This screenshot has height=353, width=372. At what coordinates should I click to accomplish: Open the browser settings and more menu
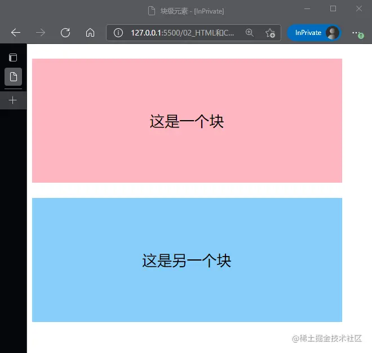pos(357,33)
